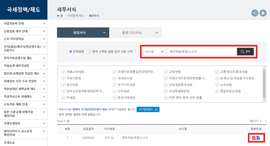
Task: Open the 서식명 search type dropdown
Action: coord(155,52)
